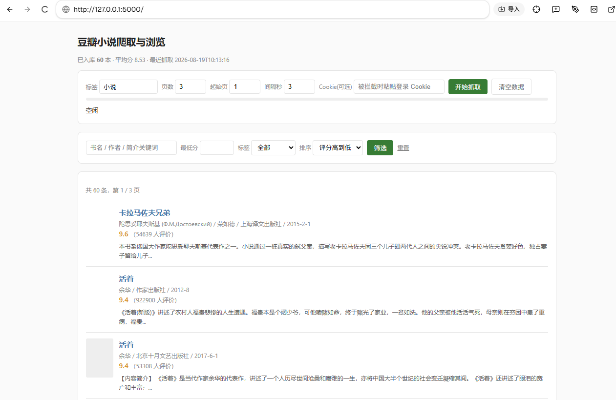
Task: Open the 活着 link from 北京十月文艺出版社
Action: [x=127, y=345]
